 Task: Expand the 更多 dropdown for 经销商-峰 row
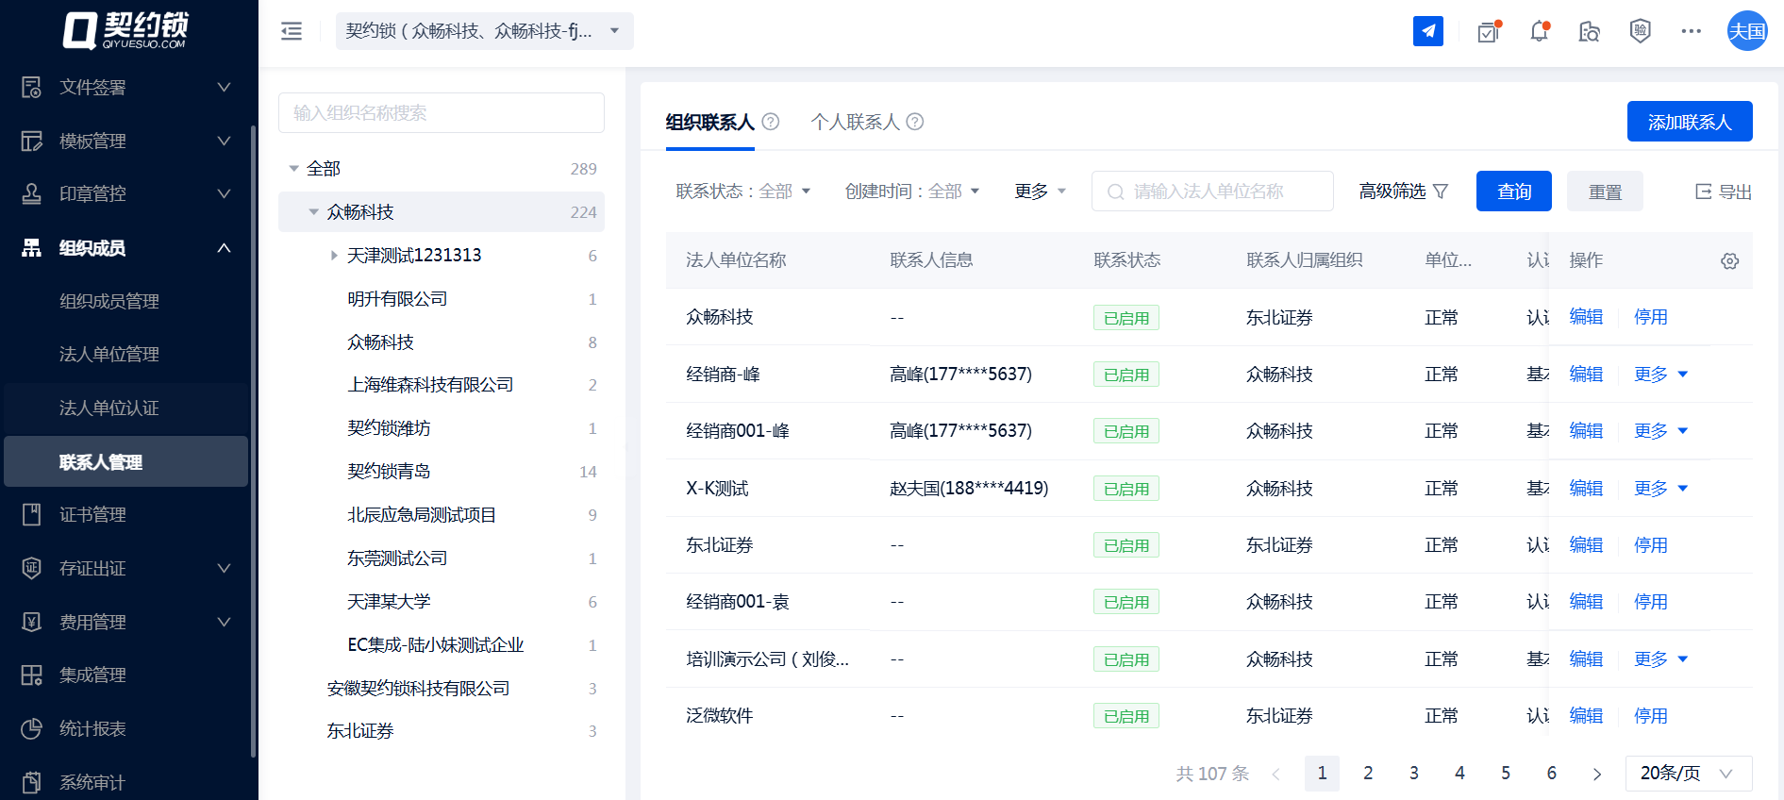[1660, 375]
